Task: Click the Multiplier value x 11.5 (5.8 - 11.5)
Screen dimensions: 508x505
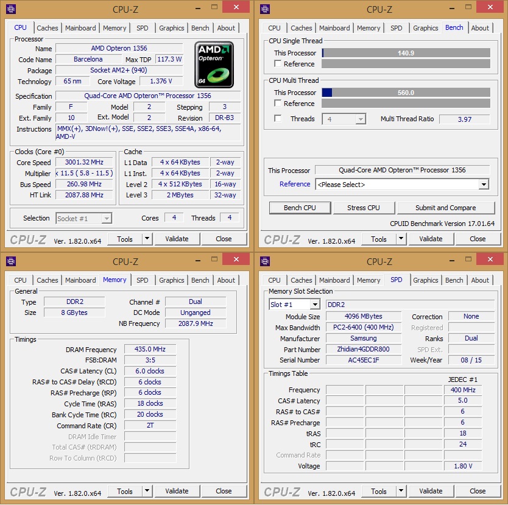Action: (84, 173)
